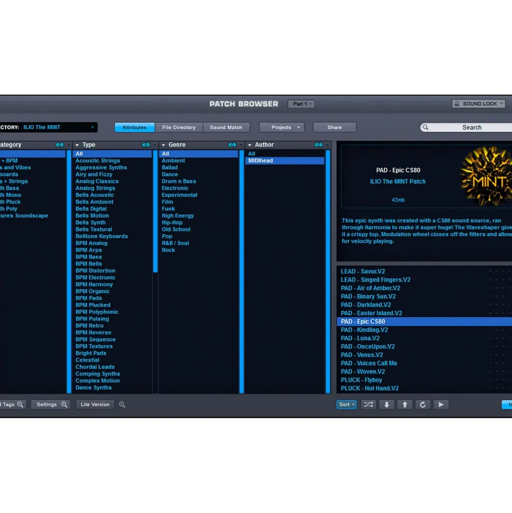Expand the Author column header triangle
This screenshot has height=513, width=512.
pyautogui.click(x=250, y=145)
